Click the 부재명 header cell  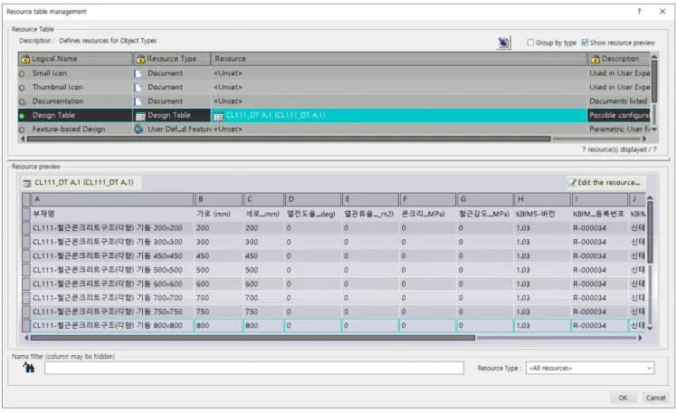click(112, 214)
